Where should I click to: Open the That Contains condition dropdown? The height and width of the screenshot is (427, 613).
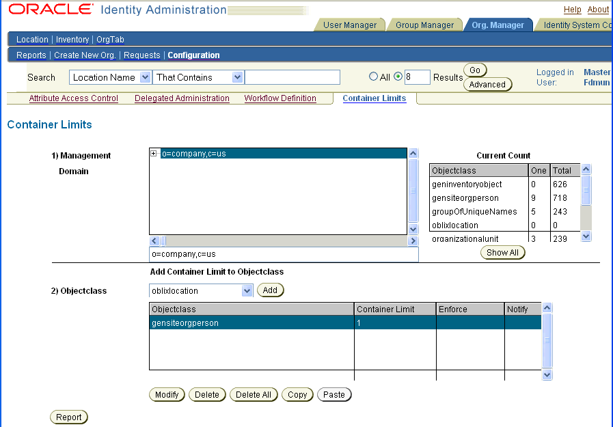(237, 77)
